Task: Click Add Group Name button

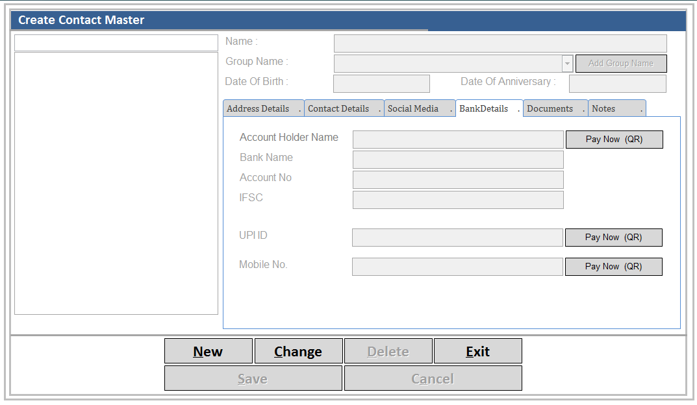Action: point(620,64)
